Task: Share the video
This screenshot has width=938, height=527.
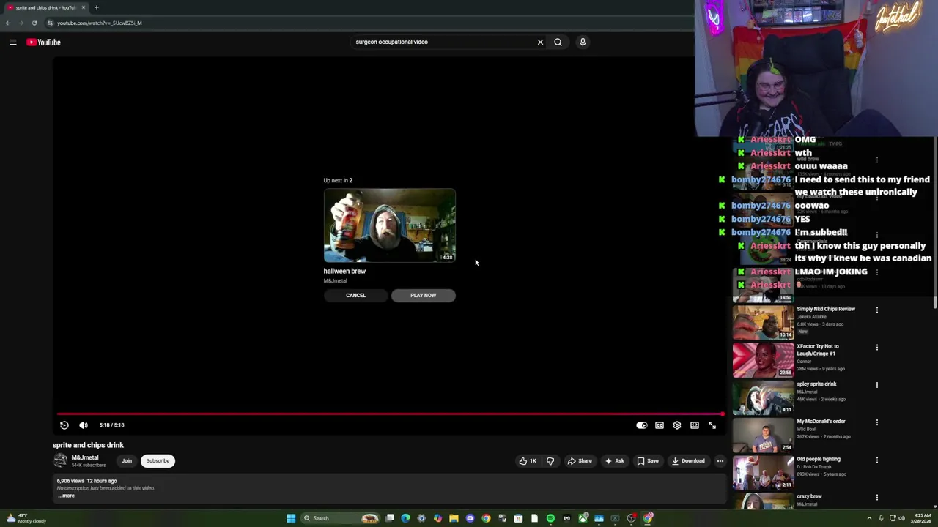Action: (580, 461)
